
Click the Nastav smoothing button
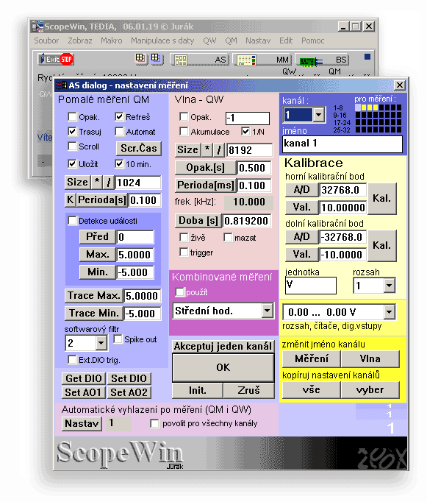pos(82,423)
